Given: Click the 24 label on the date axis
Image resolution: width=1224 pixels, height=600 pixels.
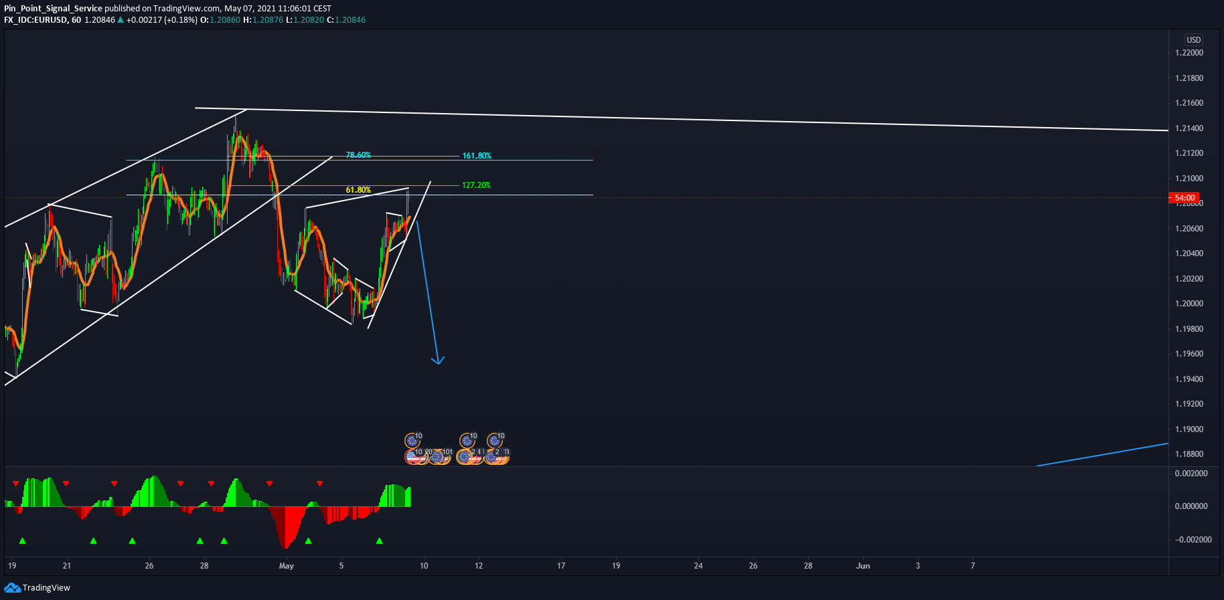Looking at the screenshot, I should point(698,566).
